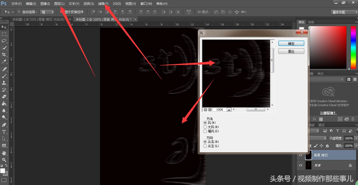This screenshot has width=358, height=185.
Task: Select the 从左 direction radio button
Action: pyautogui.click(x=205, y=146)
